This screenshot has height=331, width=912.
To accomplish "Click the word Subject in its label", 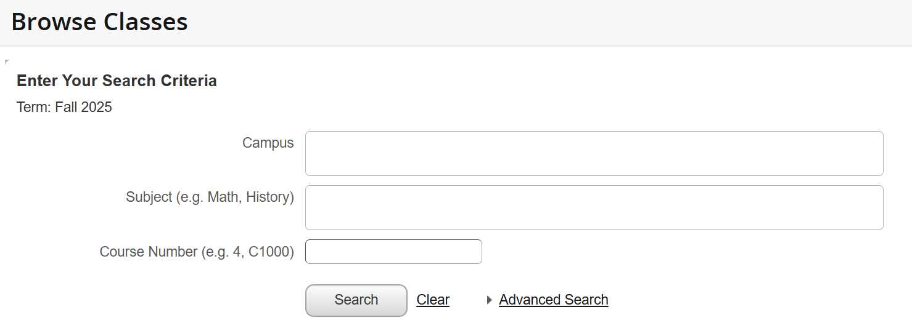I will click(149, 197).
